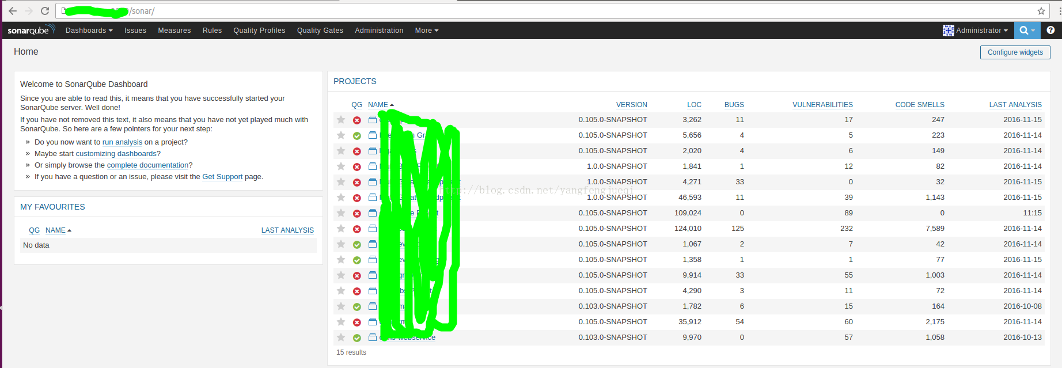Open the help question mark icon
Viewport: 1062px width, 368px height.
coord(1050,30)
